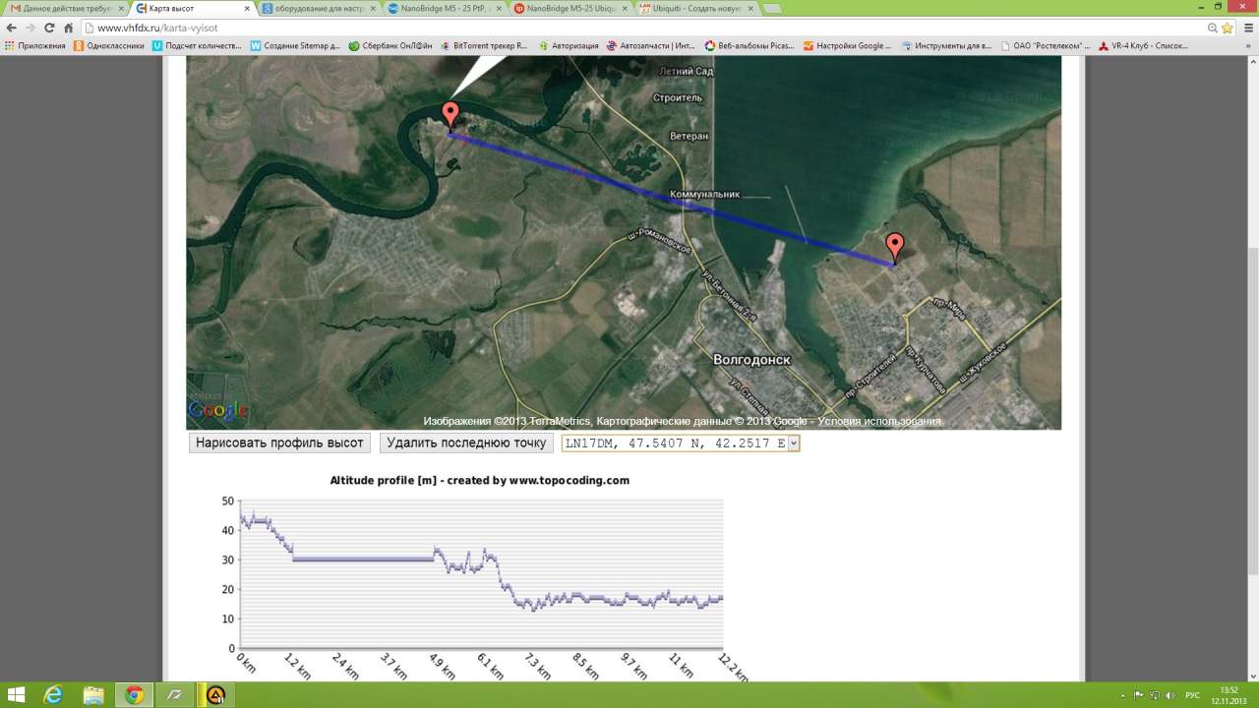Click the Нарисовать профиль высот button

[279, 443]
